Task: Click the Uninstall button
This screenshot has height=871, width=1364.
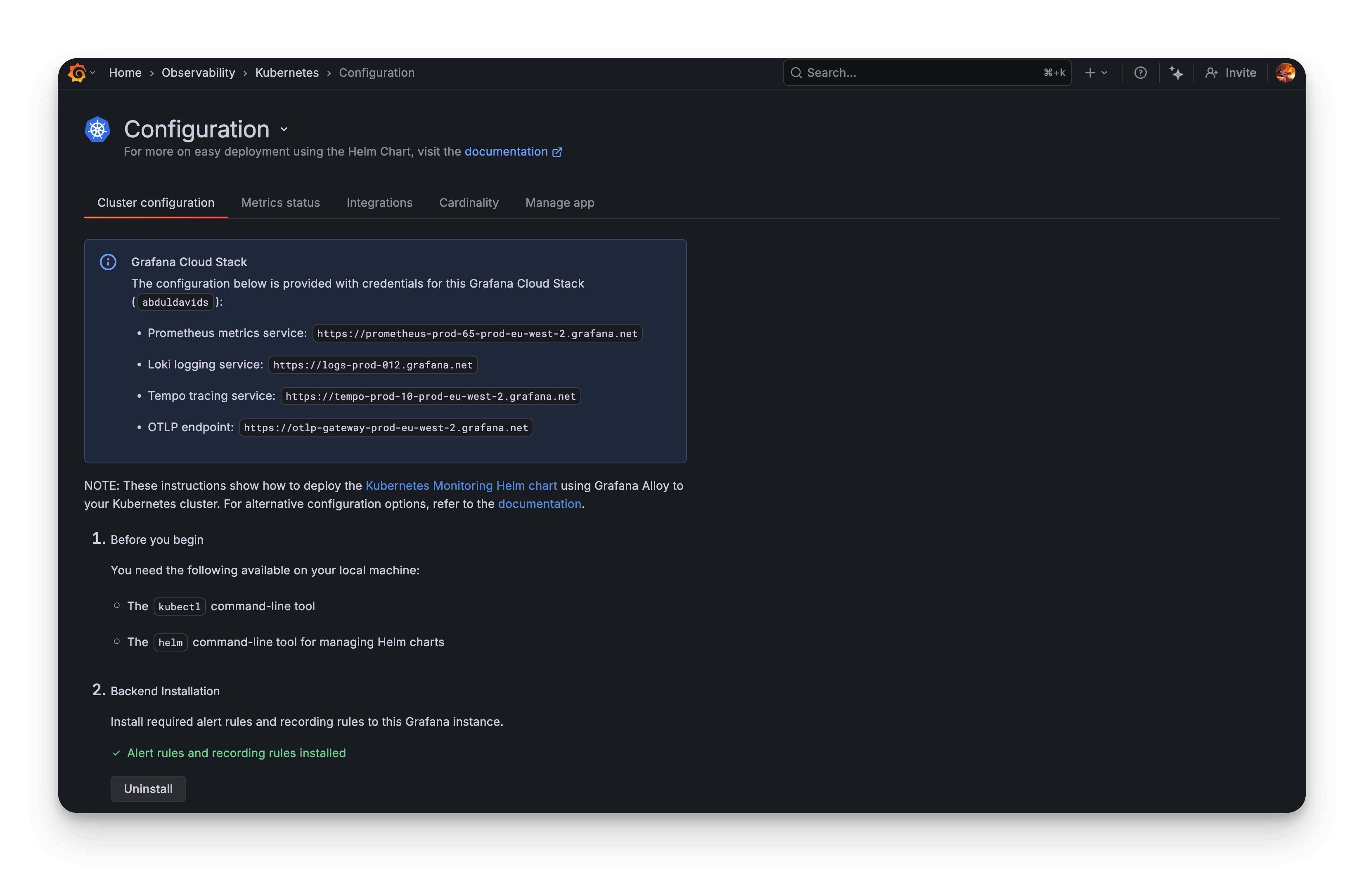Action: (x=148, y=788)
